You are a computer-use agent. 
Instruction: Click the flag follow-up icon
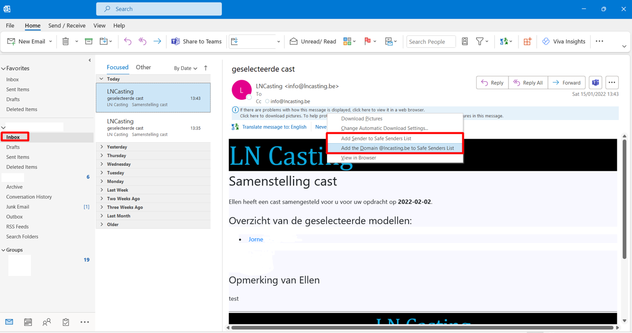(367, 42)
